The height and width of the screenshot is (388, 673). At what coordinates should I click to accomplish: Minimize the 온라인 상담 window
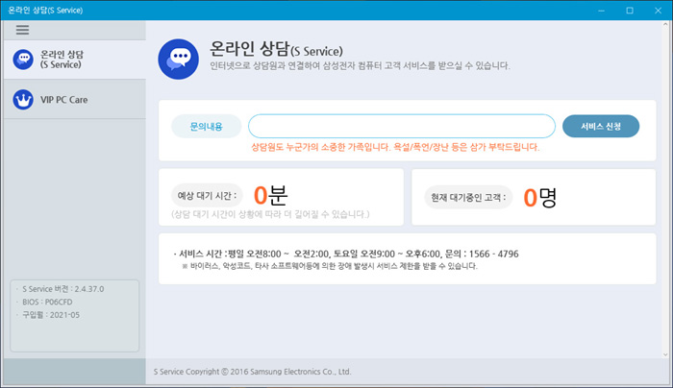(601, 11)
